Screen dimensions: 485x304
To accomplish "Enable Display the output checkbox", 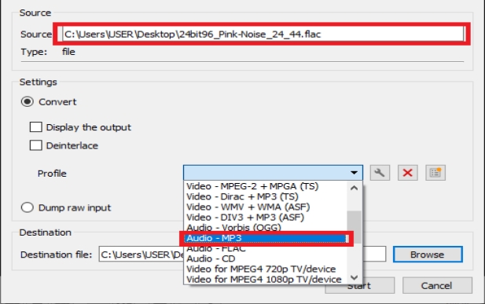I will [36, 126].
